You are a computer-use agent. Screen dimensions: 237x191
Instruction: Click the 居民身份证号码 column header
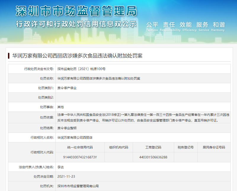click(214, 147)
